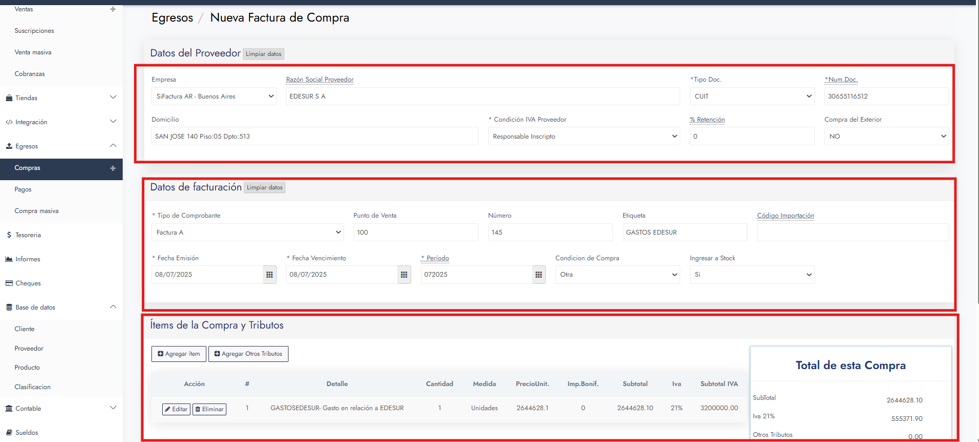Viewport: 979px width, 442px height.
Task: Open calendar picker for Fecha Emisión
Action: click(x=270, y=275)
